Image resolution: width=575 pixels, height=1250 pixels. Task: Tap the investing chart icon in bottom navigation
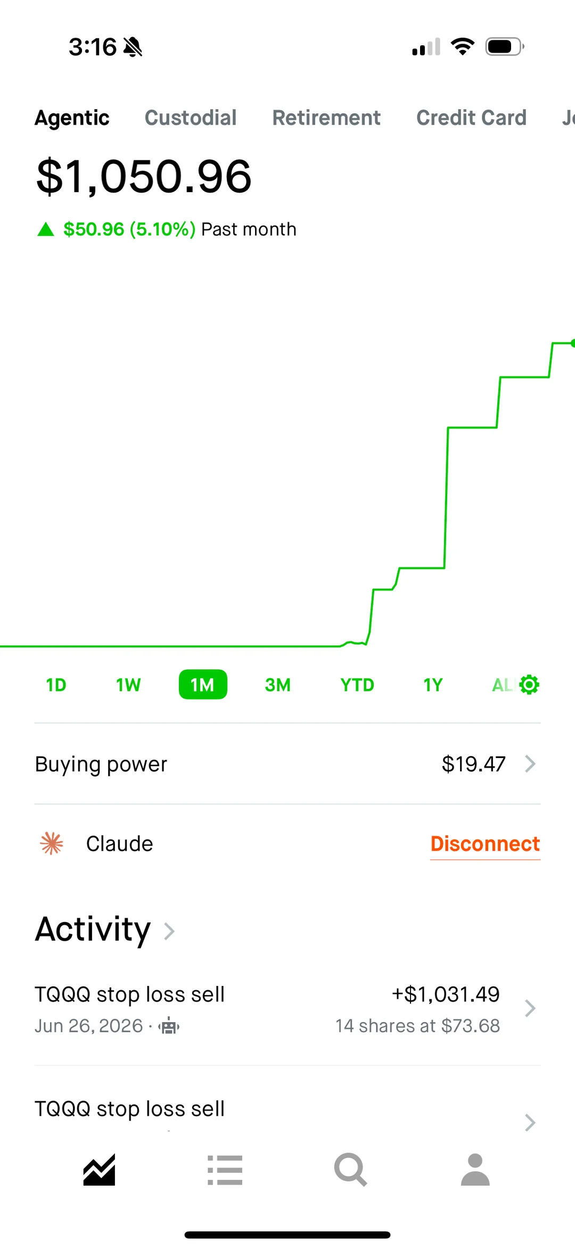pos(99,1170)
